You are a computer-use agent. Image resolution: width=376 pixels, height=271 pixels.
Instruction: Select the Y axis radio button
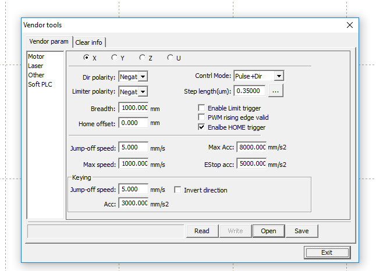click(115, 58)
